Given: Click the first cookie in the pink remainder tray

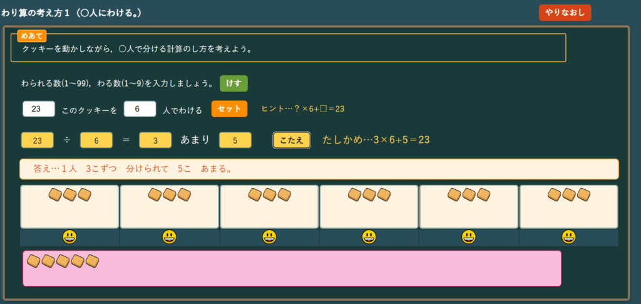Looking at the screenshot, I should (x=34, y=260).
